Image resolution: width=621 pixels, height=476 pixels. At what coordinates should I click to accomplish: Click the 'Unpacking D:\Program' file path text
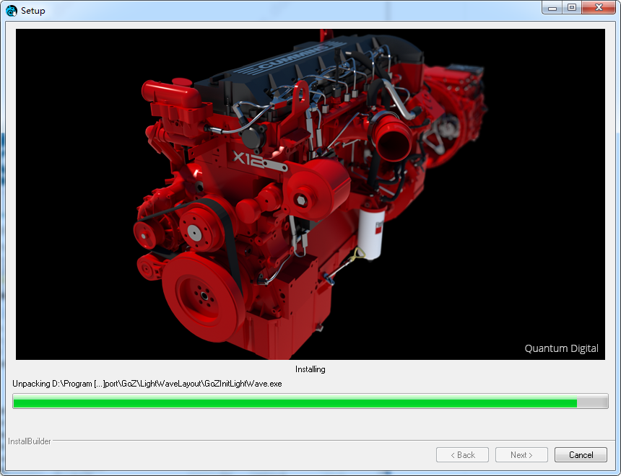click(147, 384)
